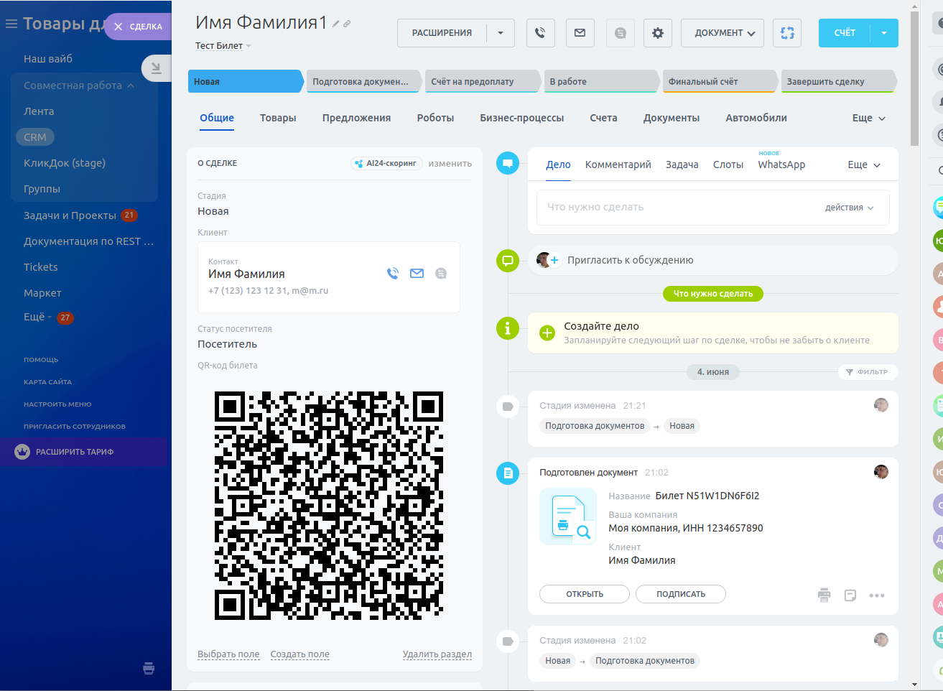Click the ФИЛЬТР button in timeline
The image size is (943, 691).
point(868,372)
